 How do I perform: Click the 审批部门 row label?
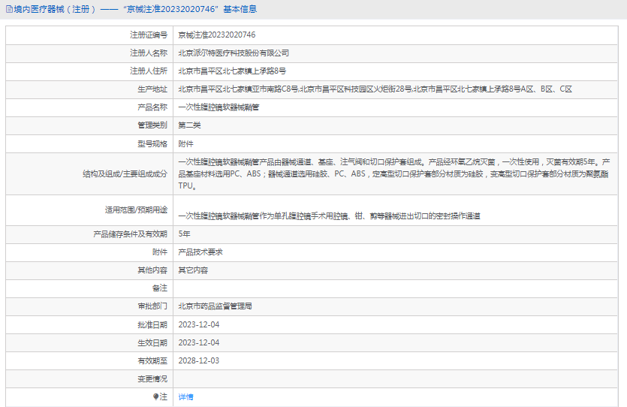pyautogui.click(x=152, y=306)
